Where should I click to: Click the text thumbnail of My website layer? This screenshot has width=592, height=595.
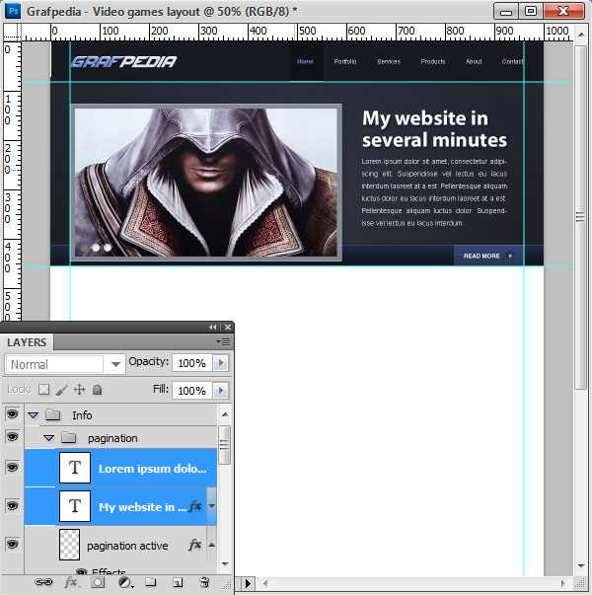pyautogui.click(x=75, y=506)
